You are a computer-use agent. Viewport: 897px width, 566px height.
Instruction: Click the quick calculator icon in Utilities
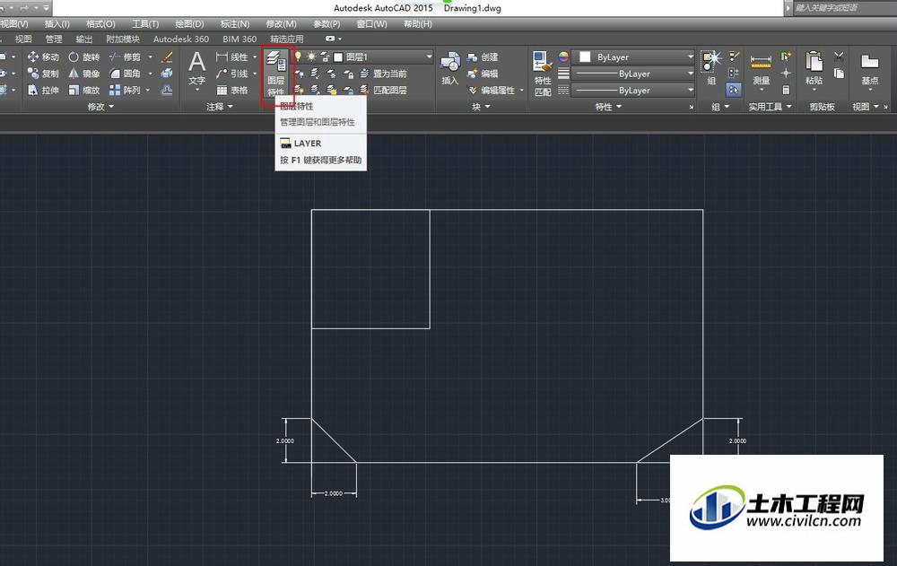[x=786, y=90]
